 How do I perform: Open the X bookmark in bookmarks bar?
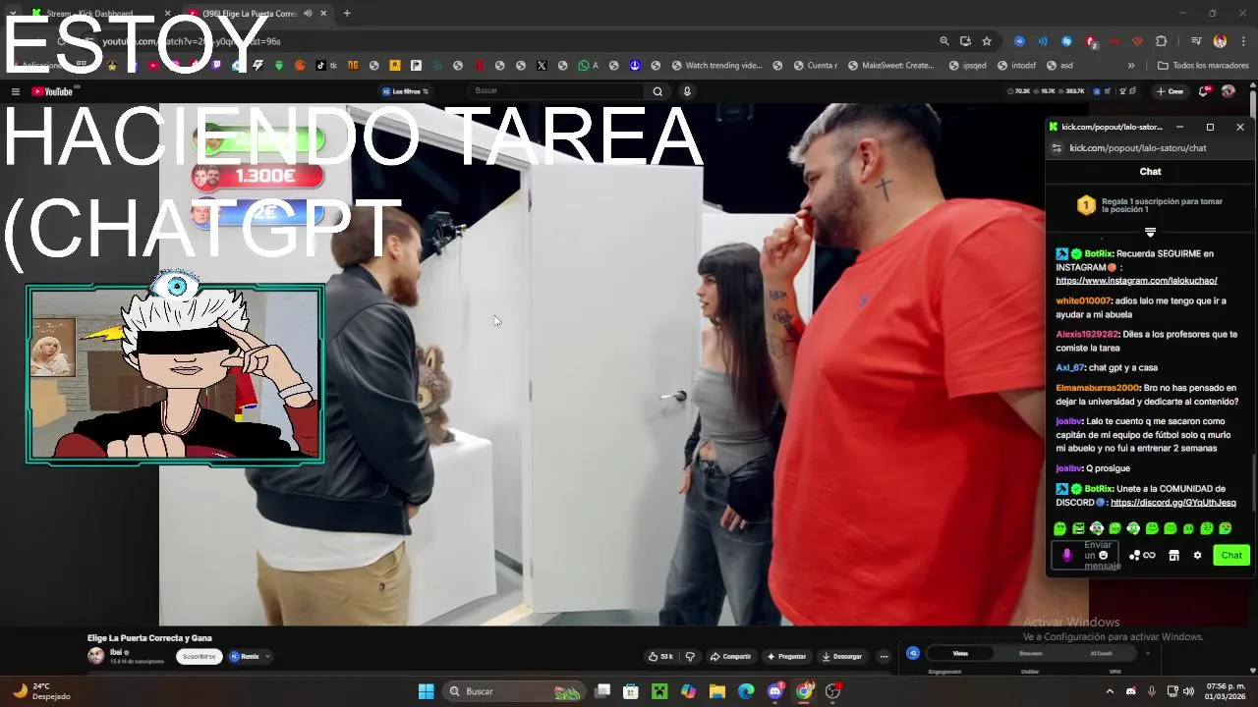[542, 66]
